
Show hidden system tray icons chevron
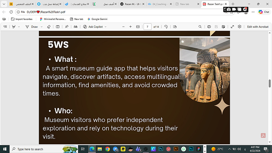230,149
